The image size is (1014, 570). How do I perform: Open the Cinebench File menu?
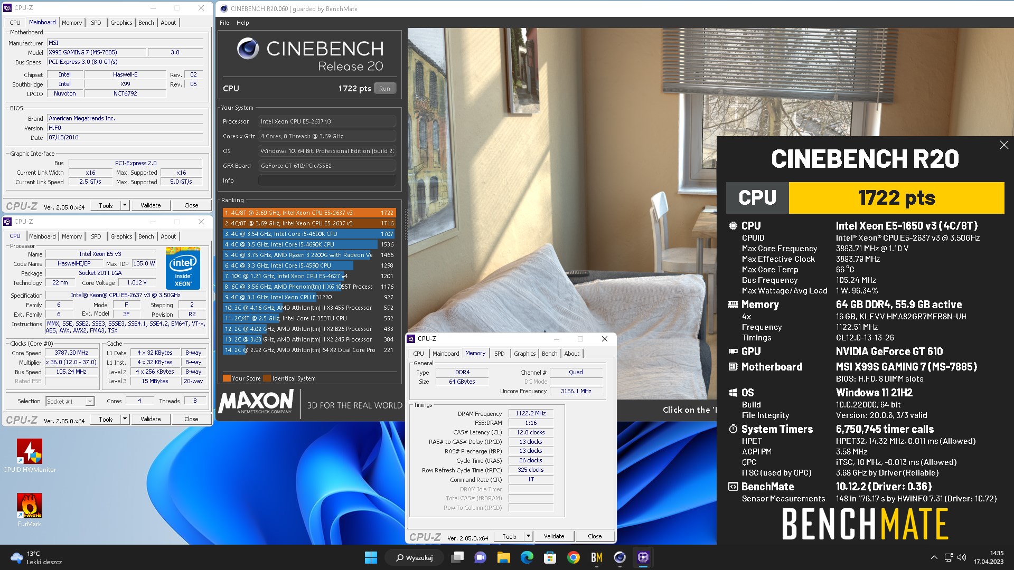[x=224, y=23]
